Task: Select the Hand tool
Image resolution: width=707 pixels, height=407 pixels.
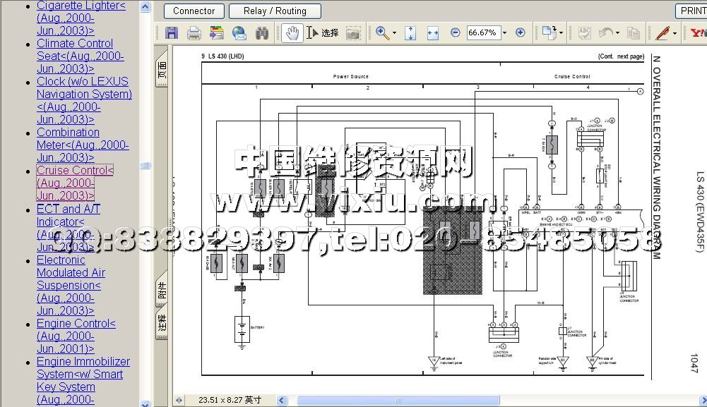Action: click(292, 33)
